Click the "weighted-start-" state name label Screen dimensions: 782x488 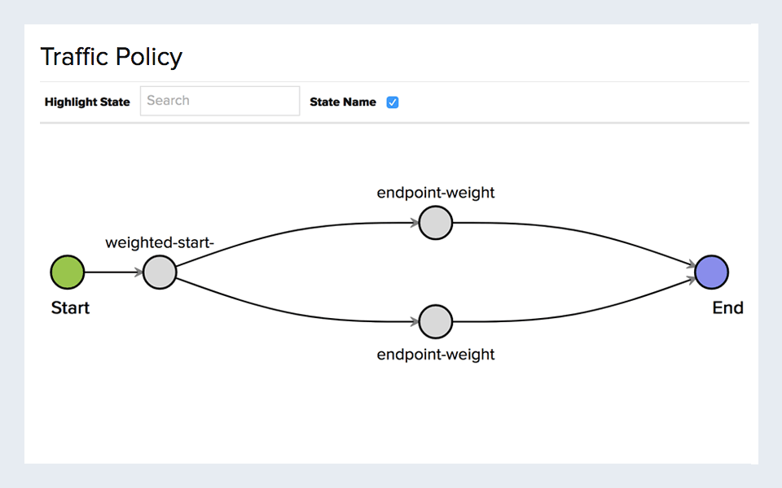(x=160, y=242)
